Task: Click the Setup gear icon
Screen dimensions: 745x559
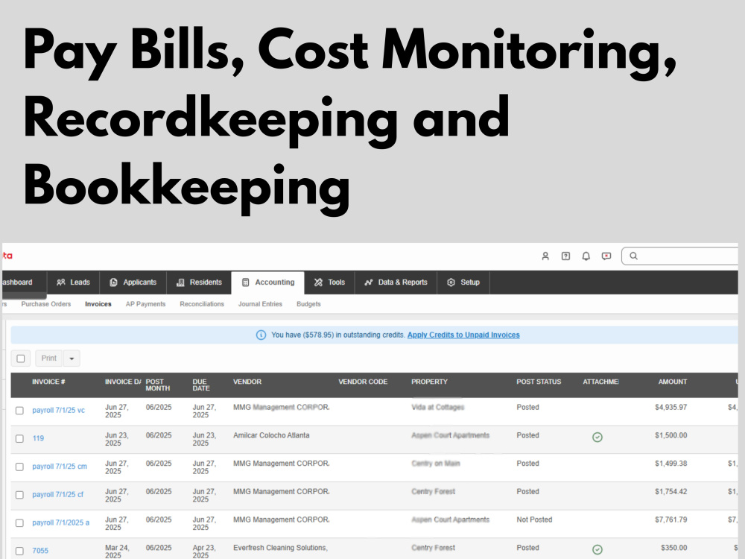Action: pyautogui.click(x=451, y=282)
